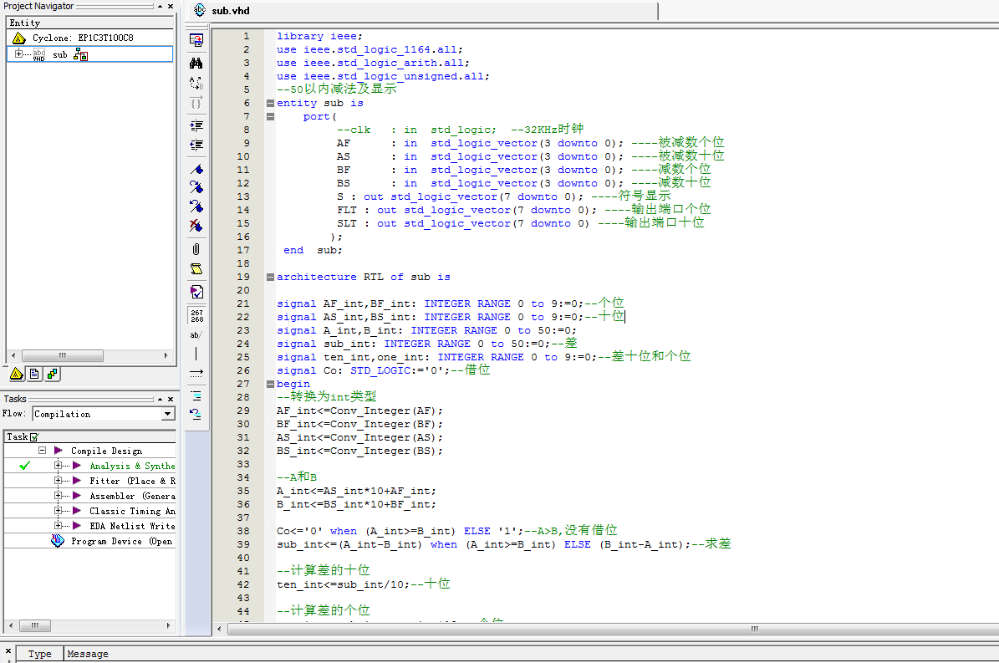
Task: Collapse the entity sub code fold at line 6
Action: point(270,103)
